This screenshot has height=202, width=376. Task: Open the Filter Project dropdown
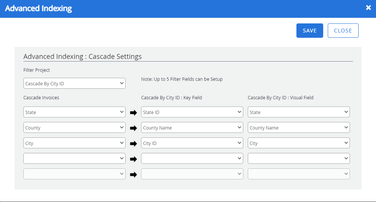click(74, 83)
